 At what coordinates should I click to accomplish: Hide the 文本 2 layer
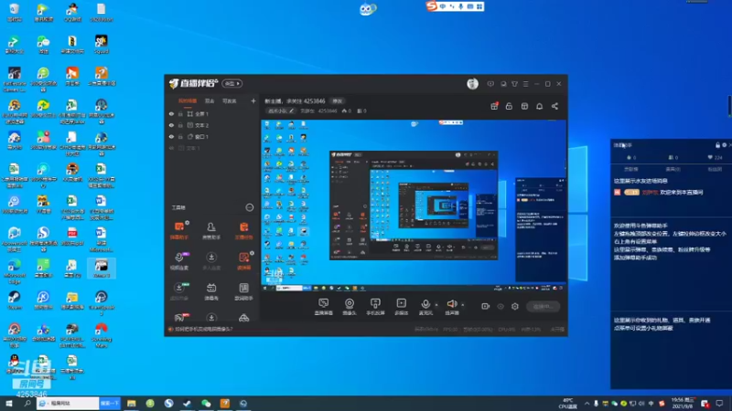pyautogui.click(x=171, y=125)
